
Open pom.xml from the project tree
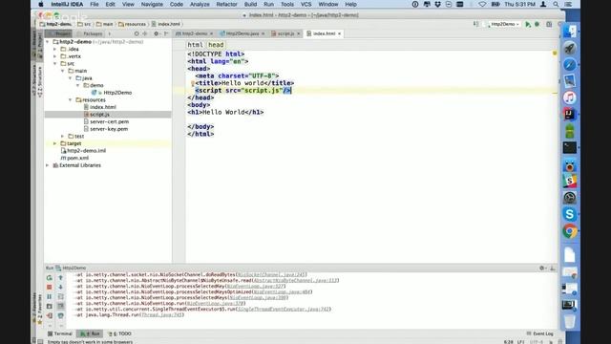click(x=74, y=158)
